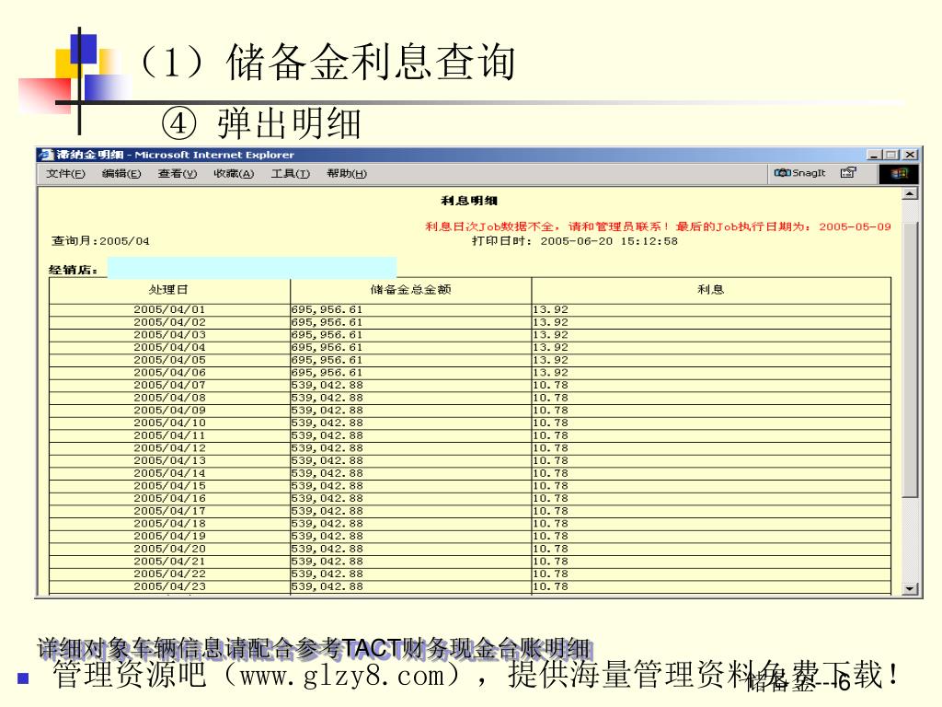Select date cell 2005/04/08
The height and width of the screenshot is (707, 942).
point(169,398)
